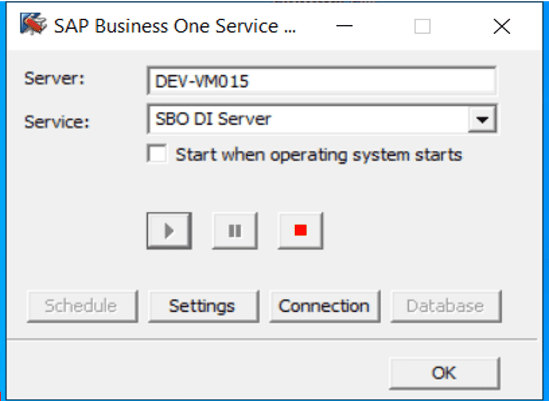Click the 'Server:' label text
The width and height of the screenshot is (549, 401).
55,78
